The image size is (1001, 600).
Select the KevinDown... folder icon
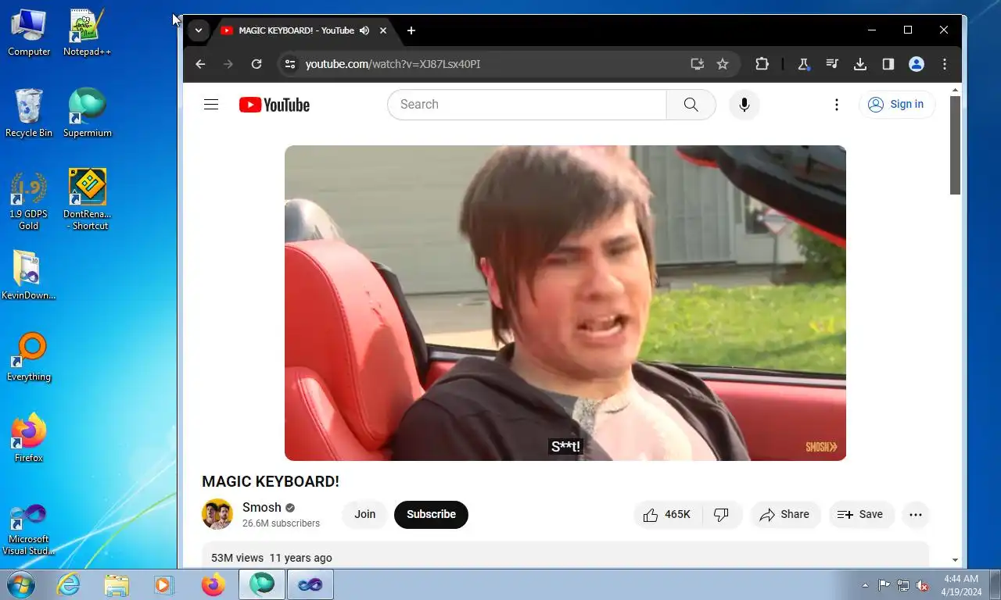tap(29, 276)
